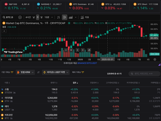Open chart style dropdown arrow
Image resolution: width=161 pixels, height=121 pixels.
[x=76, y=17]
